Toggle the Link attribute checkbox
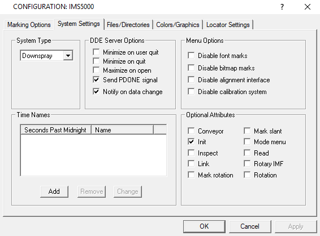This screenshot has height=236, width=320. point(191,164)
